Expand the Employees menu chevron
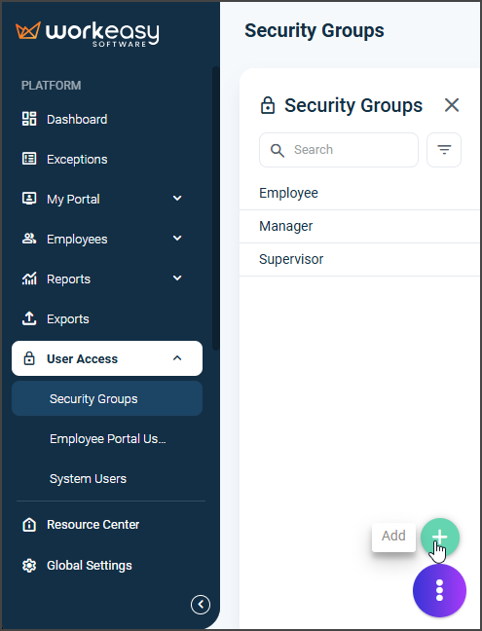The width and height of the screenshot is (482, 631). click(x=177, y=239)
